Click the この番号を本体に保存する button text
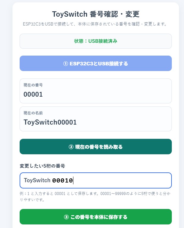 pos(99,217)
